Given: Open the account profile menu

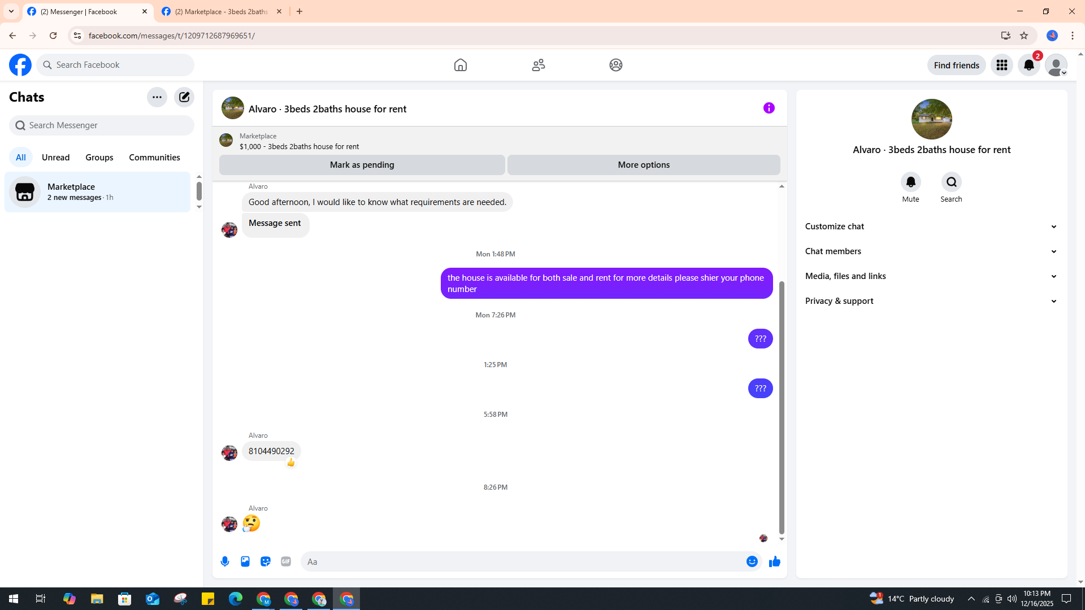Looking at the screenshot, I should coord(1056,65).
